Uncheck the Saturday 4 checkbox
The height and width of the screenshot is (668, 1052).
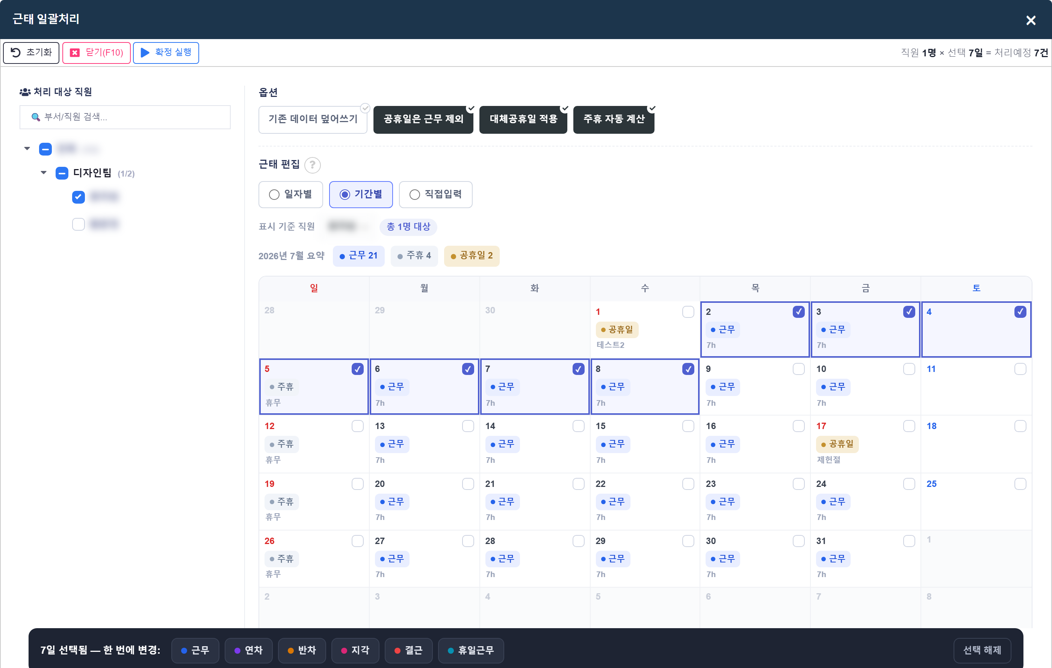click(x=1020, y=312)
